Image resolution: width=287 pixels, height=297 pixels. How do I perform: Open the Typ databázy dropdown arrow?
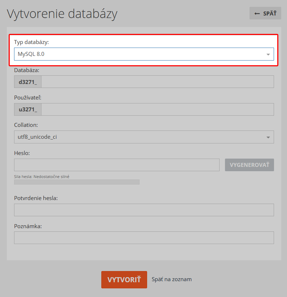[x=268, y=54]
